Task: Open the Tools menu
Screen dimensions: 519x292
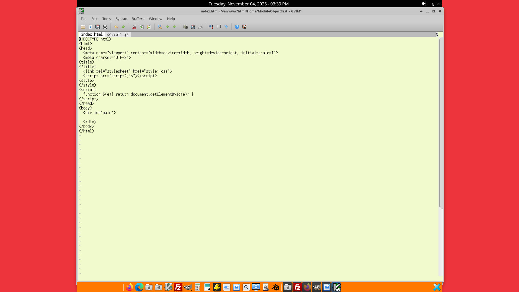Action: [107, 19]
